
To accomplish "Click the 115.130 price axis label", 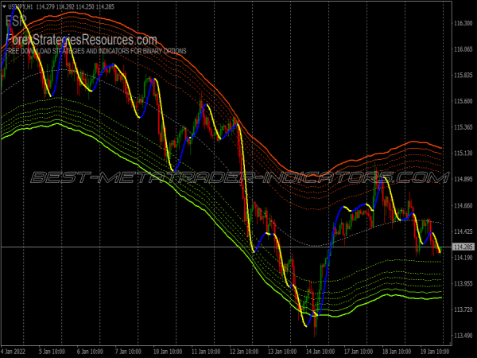I will tap(463, 153).
